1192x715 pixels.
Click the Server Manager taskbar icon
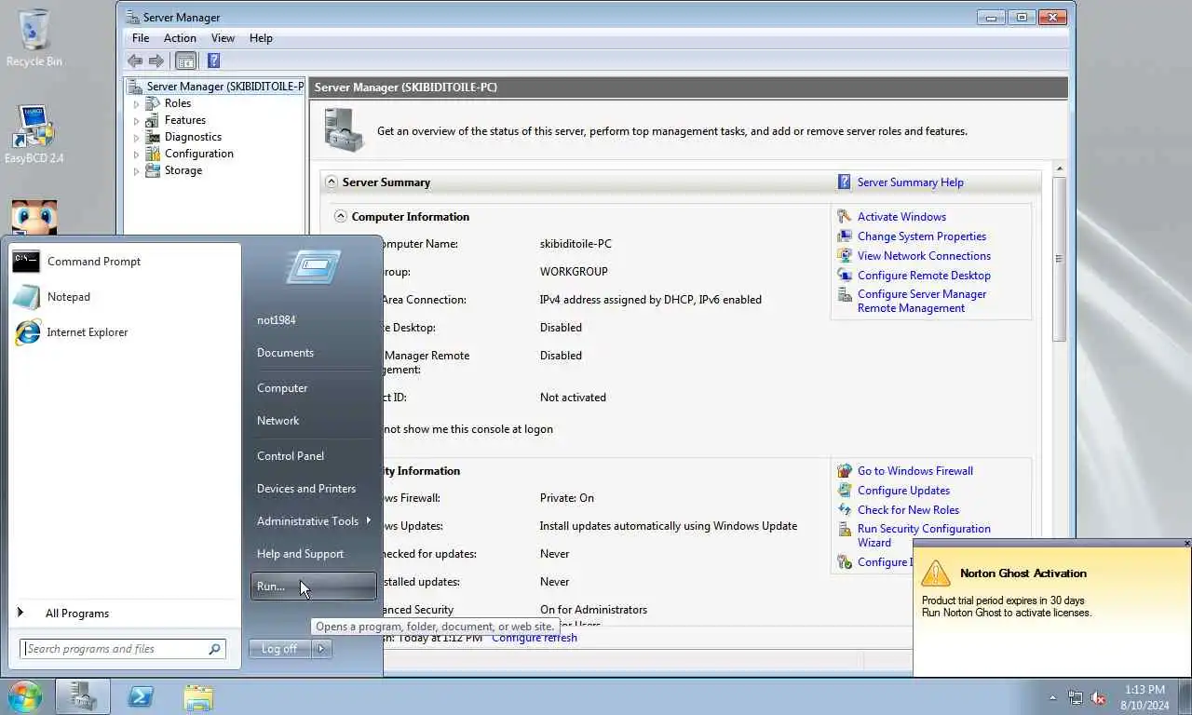(83, 697)
